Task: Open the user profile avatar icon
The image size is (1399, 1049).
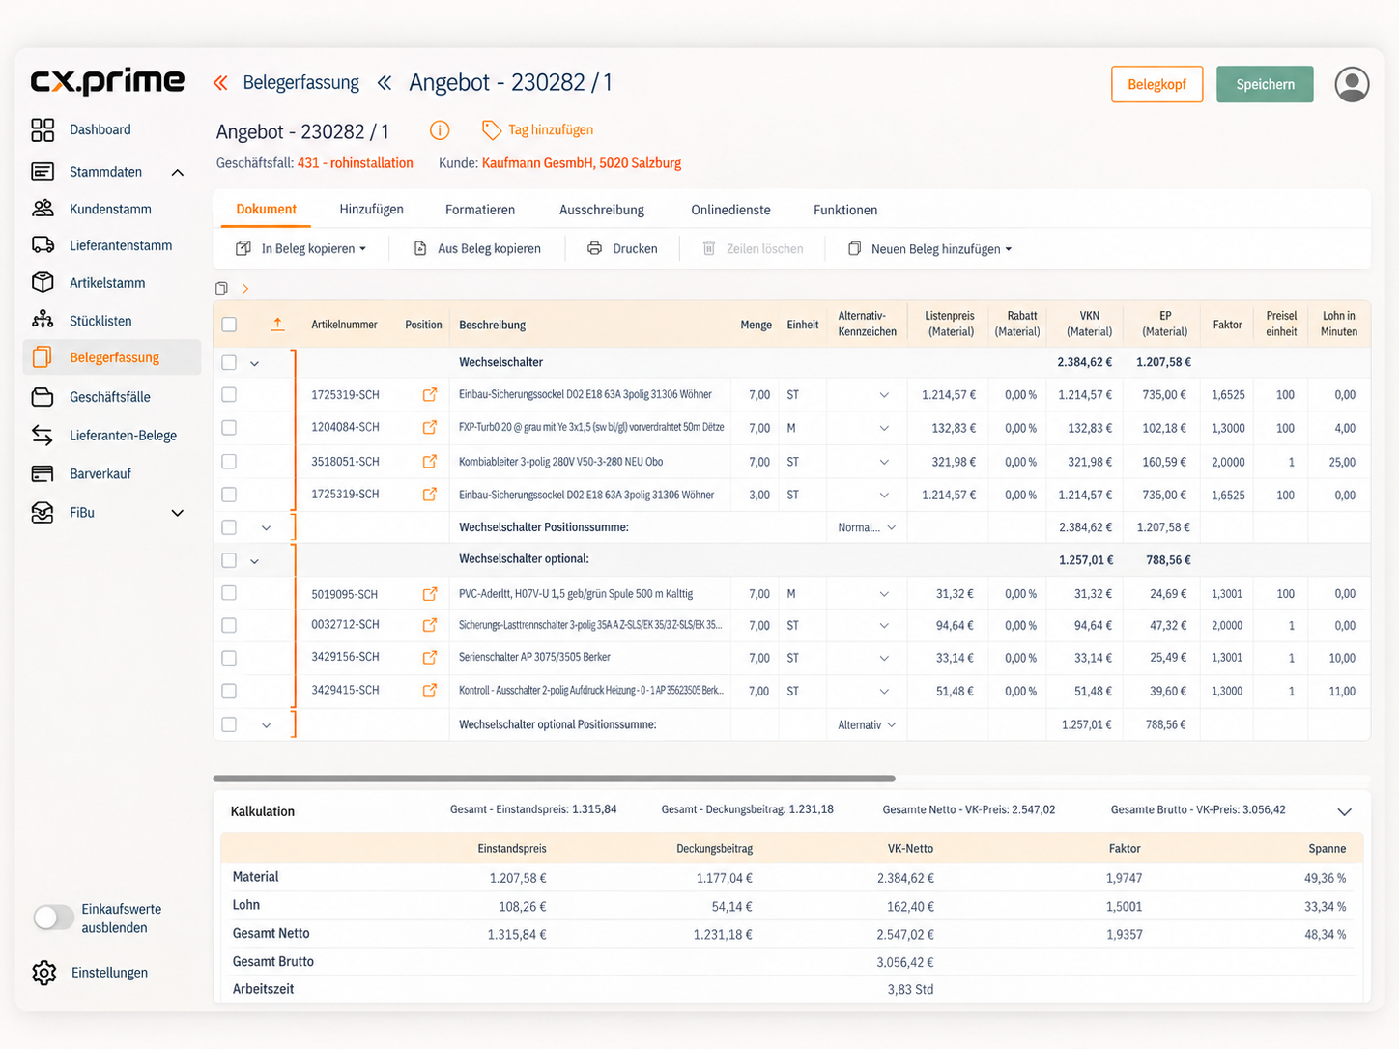Action: coord(1352,84)
